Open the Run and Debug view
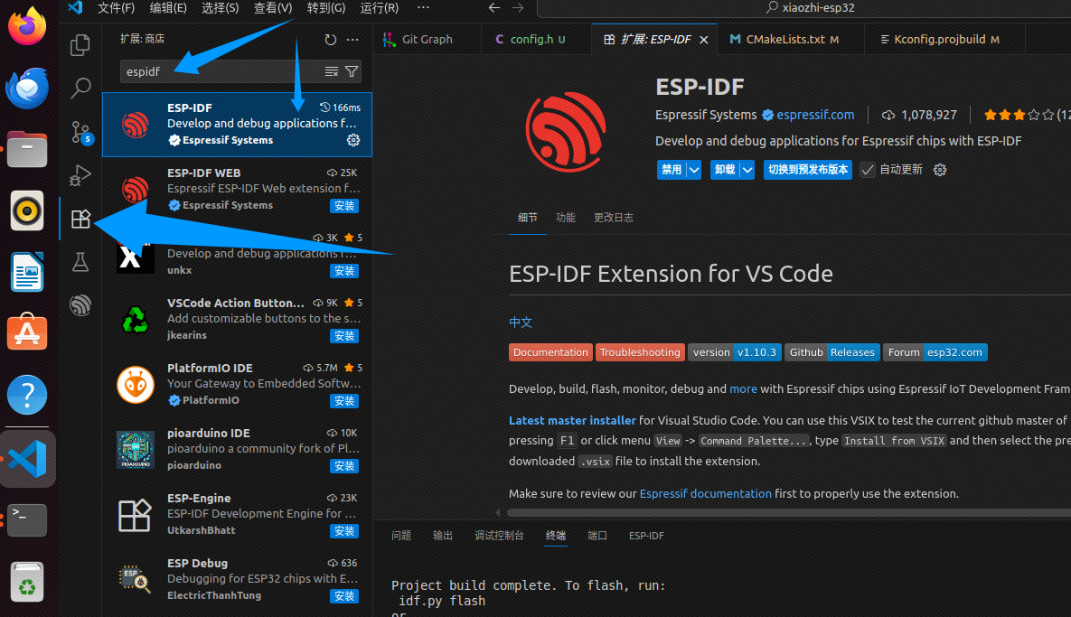The height and width of the screenshot is (617, 1071). pyautogui.click(x=80, y=174)
